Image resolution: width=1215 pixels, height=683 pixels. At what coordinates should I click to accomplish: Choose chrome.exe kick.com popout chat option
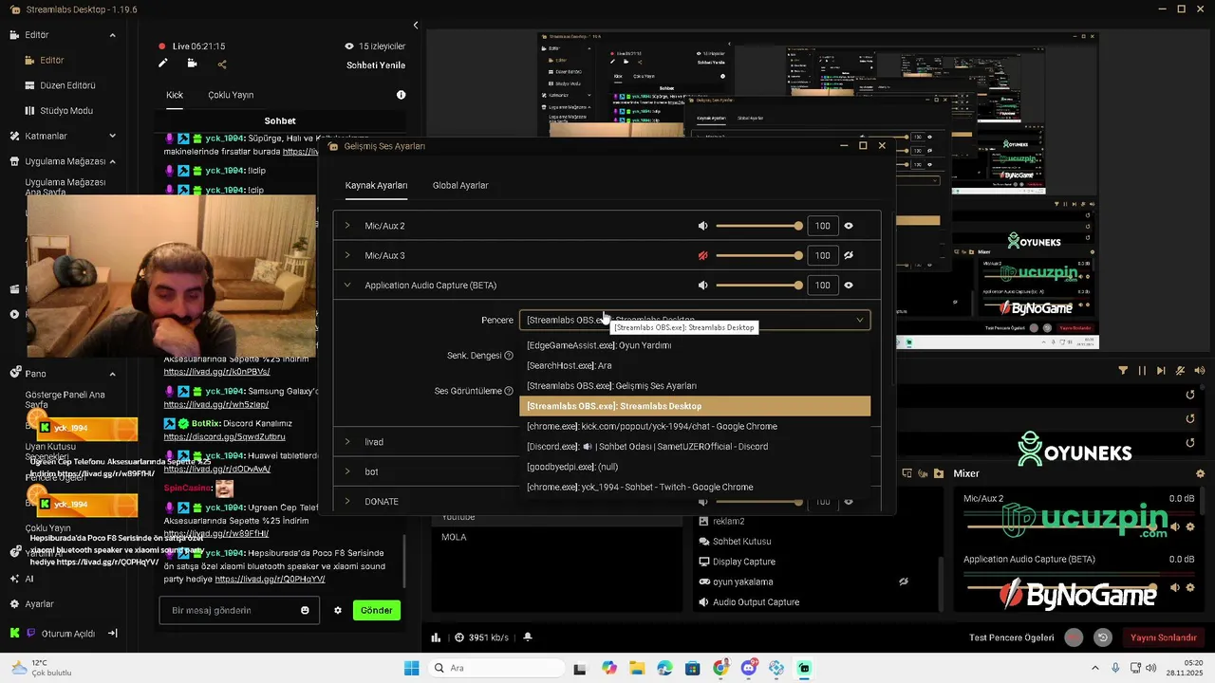tap(695, 427)
